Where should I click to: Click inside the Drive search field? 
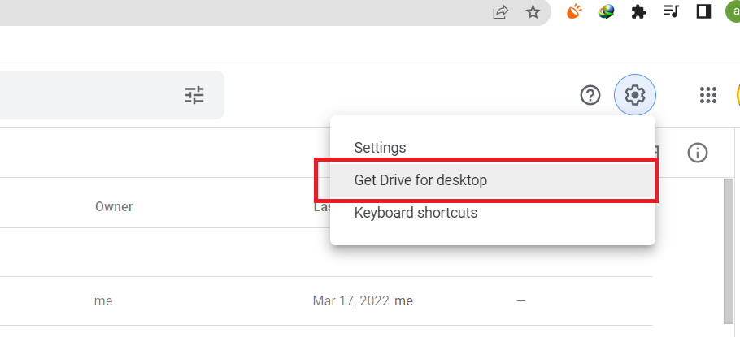pyautogui.click(x=81, y=96)
